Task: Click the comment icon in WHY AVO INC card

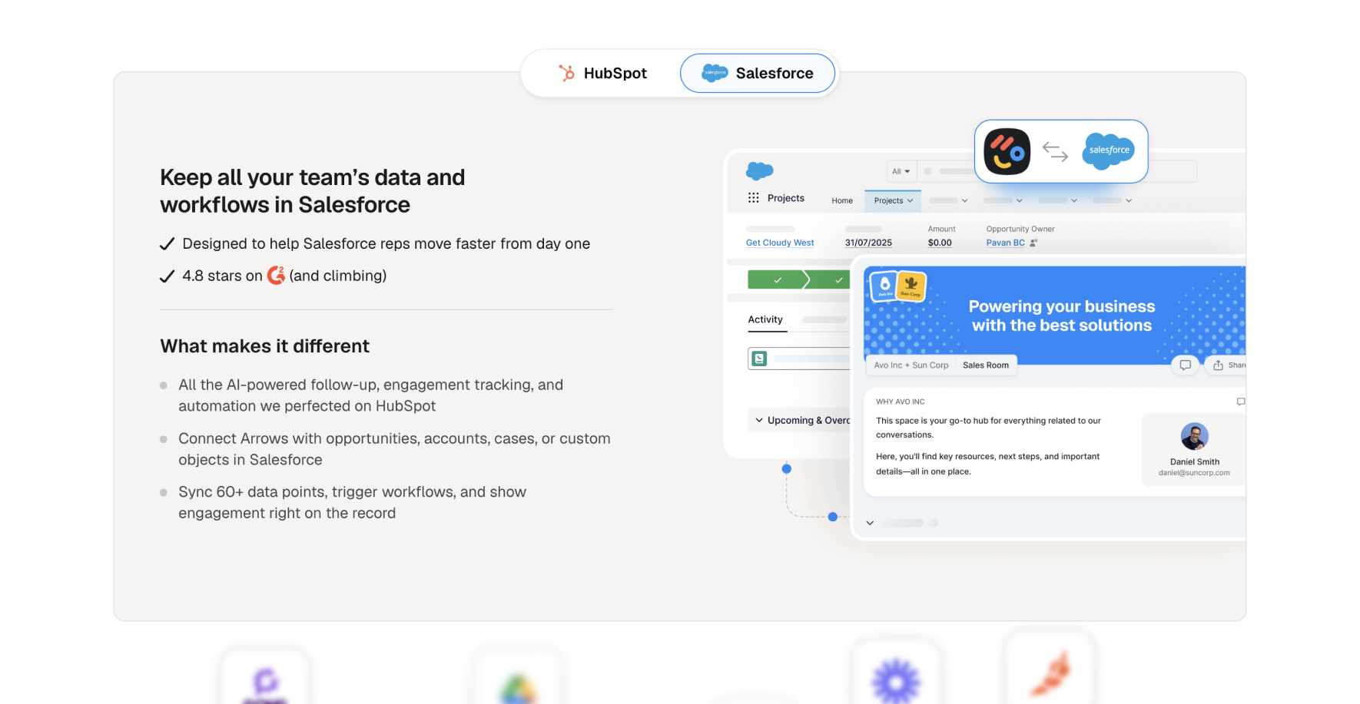Action: click(x=1240, y=402)
